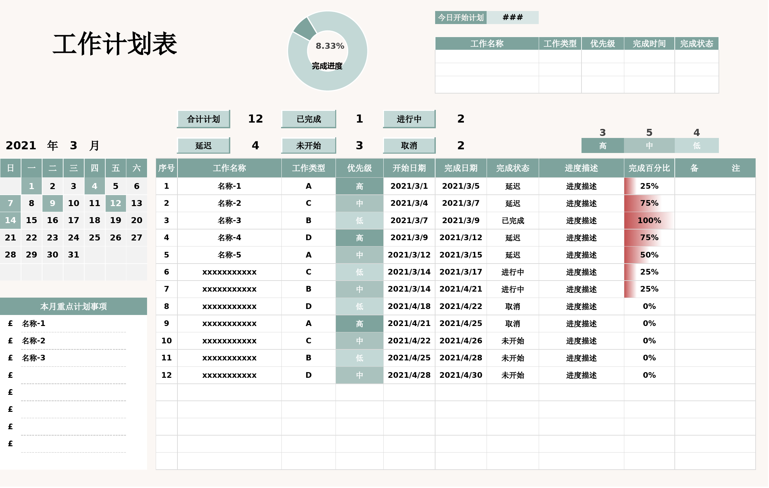This screenshot has width=769, height=488.
Task: Select the start date cell 2021/4/18
Action: click(x=409, y=306)
